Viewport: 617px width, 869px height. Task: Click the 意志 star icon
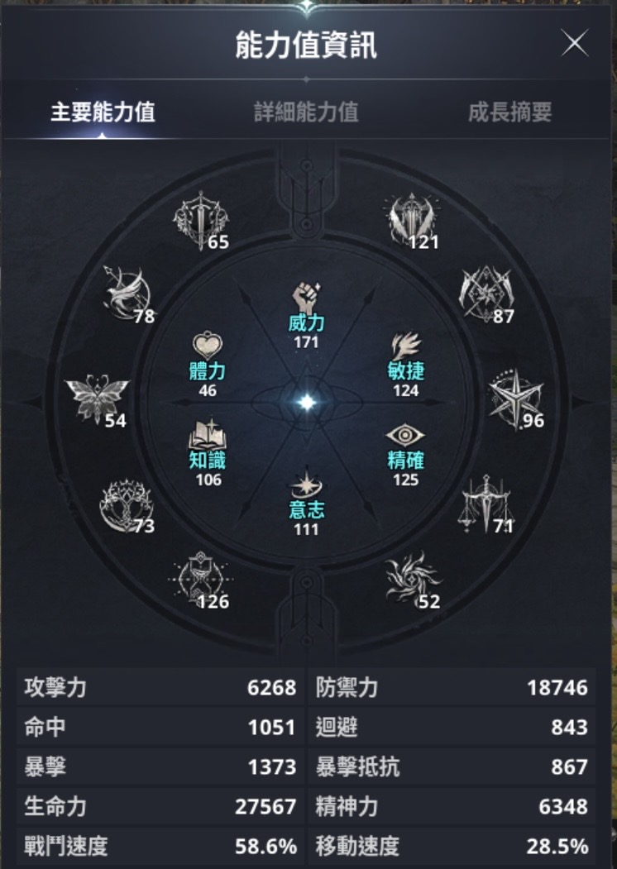pos(306,485)
